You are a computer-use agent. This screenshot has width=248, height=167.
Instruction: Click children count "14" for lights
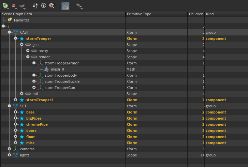coord(202,155)
